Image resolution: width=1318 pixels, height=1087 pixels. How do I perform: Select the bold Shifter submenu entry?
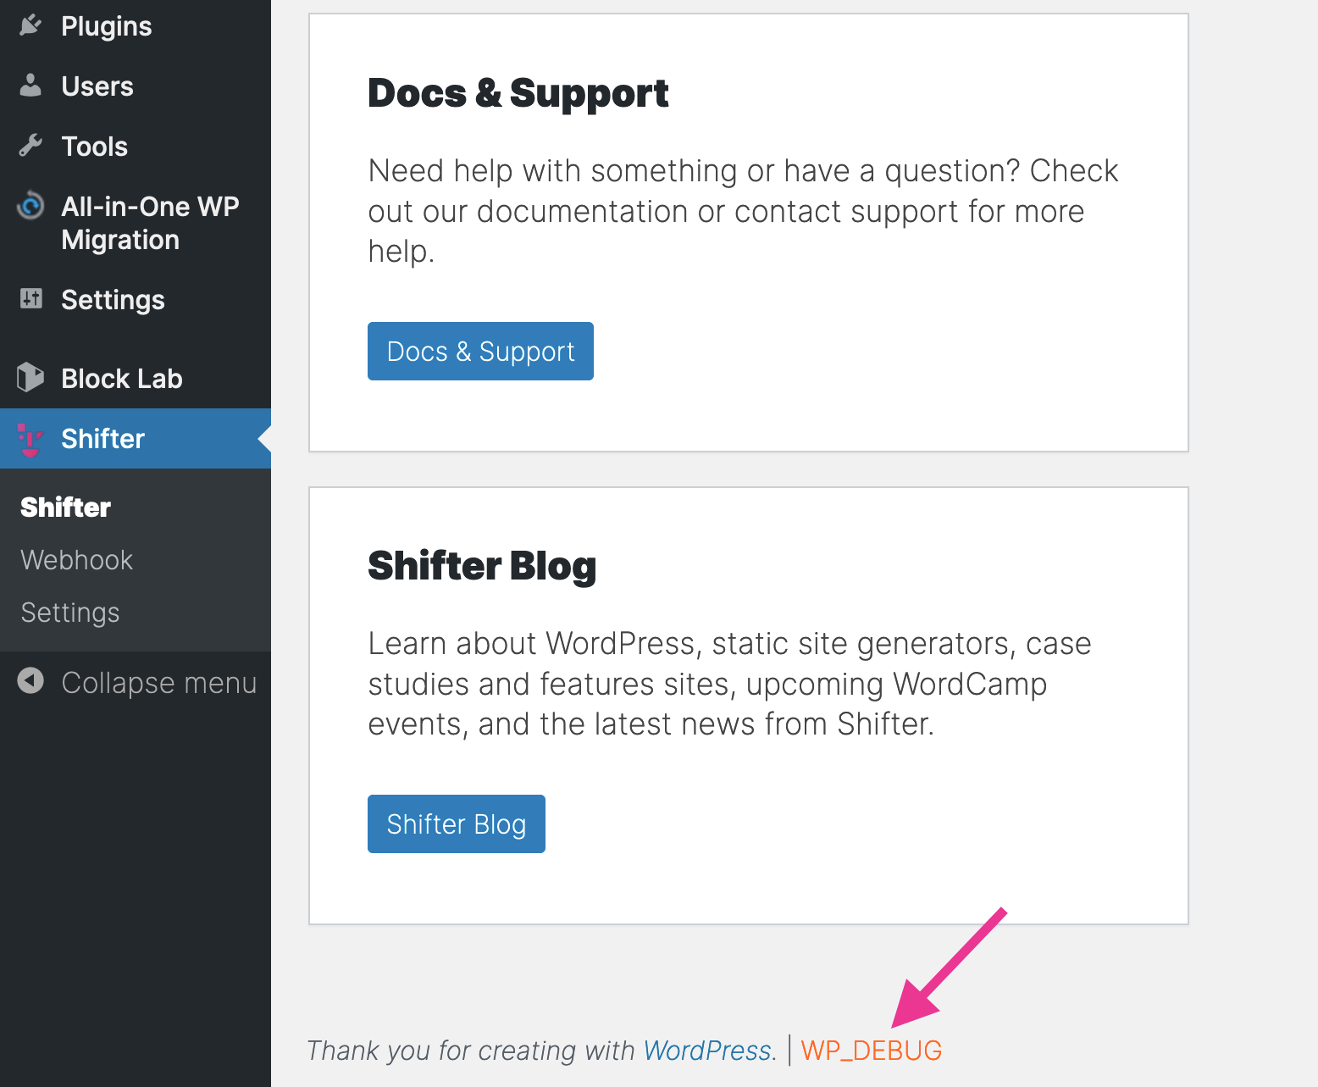(x=65, y=507)
